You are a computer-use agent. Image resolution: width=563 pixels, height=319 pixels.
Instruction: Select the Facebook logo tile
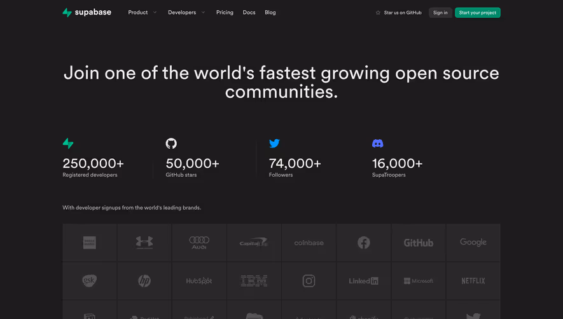(364, 243)
